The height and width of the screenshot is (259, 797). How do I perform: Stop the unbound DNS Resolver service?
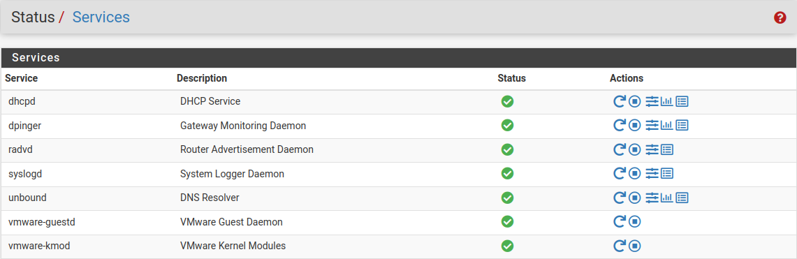pos(634,198)
